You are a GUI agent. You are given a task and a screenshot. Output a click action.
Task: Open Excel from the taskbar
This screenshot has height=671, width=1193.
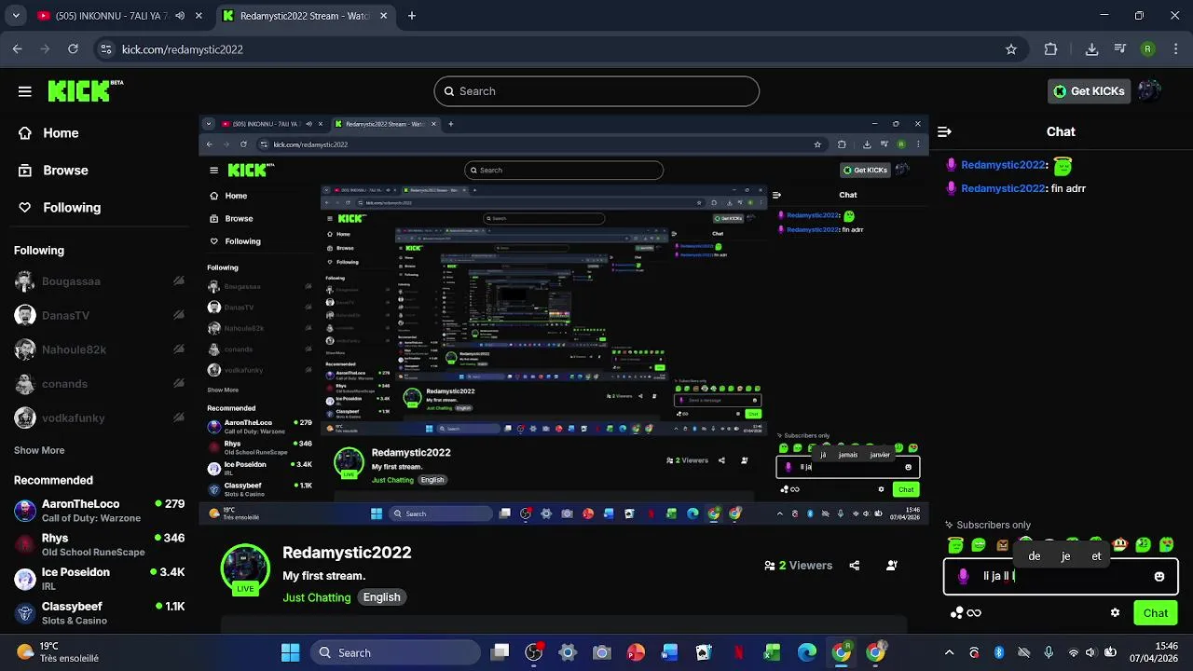(x=772, y=652)
